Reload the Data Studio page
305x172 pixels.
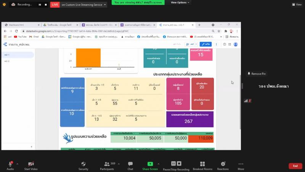point(16,31)
